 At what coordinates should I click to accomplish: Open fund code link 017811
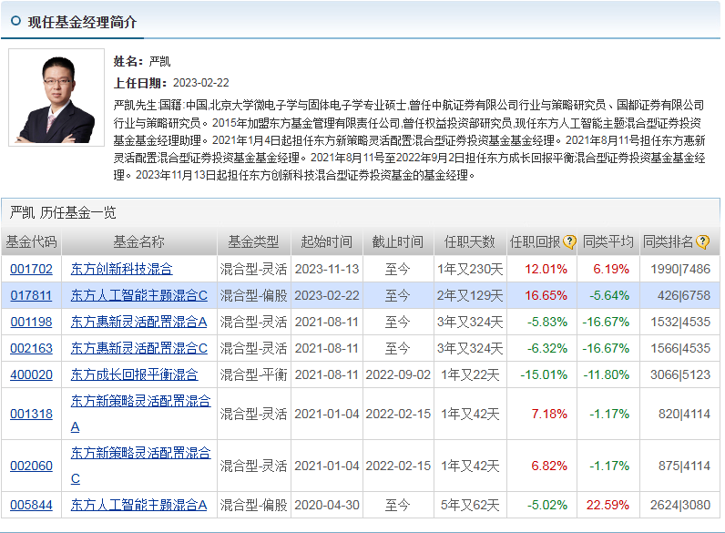coord(32,295)
